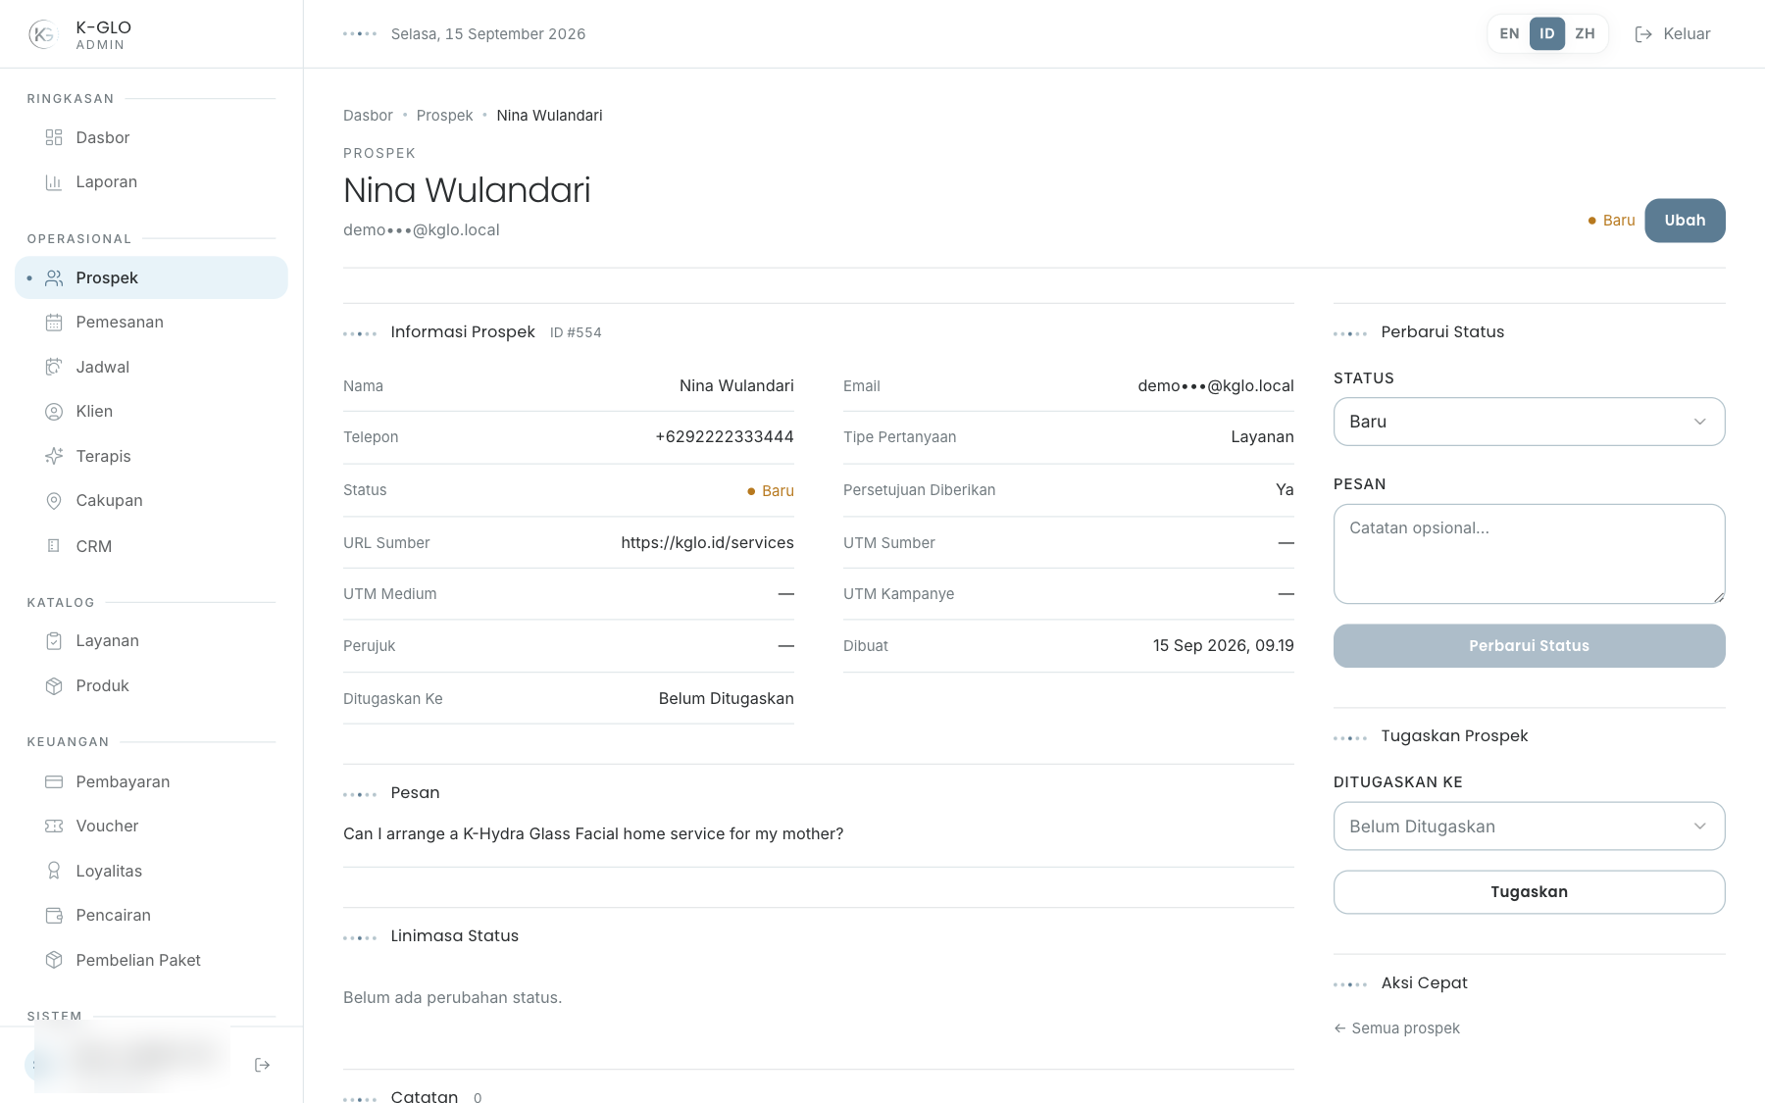Image resolution: width=1765 pixels, height=1103 pixels.
Task: Click the sidebar bottom logout arrow icon
Action: tap(262, 1065)
